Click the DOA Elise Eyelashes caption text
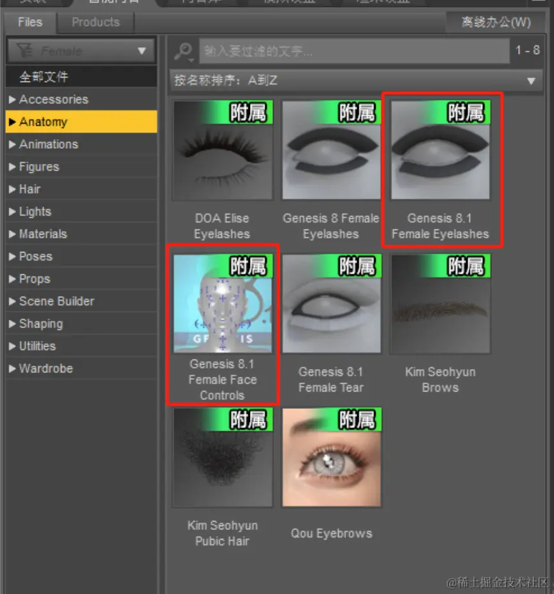554x594 pixels. 222,226
